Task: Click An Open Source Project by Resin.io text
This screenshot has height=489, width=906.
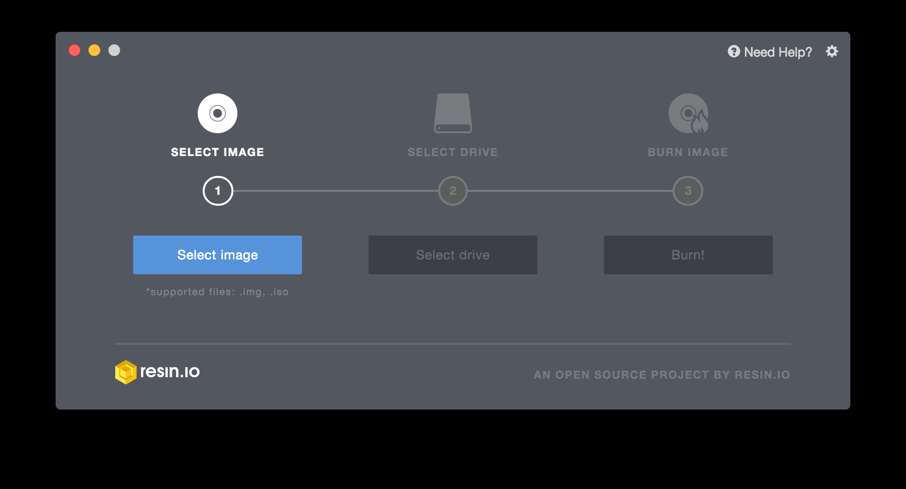Action: point(662,375)
